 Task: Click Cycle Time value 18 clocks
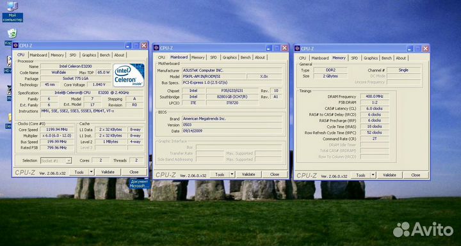click(375, 127)
